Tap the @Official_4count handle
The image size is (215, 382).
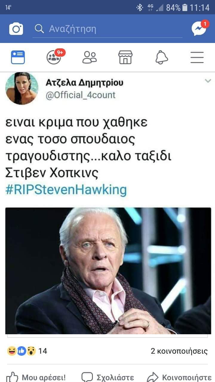(x=80, y=95)
